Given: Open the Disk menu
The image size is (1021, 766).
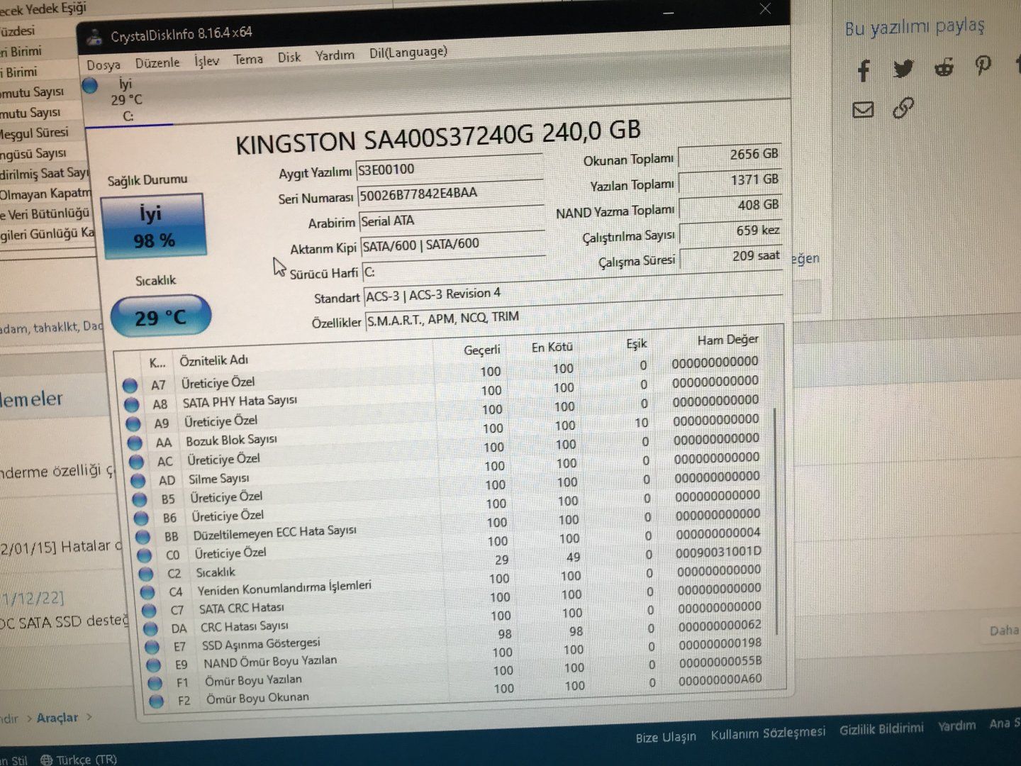Looking at the screenshot, I should click(x=289, y=57).
